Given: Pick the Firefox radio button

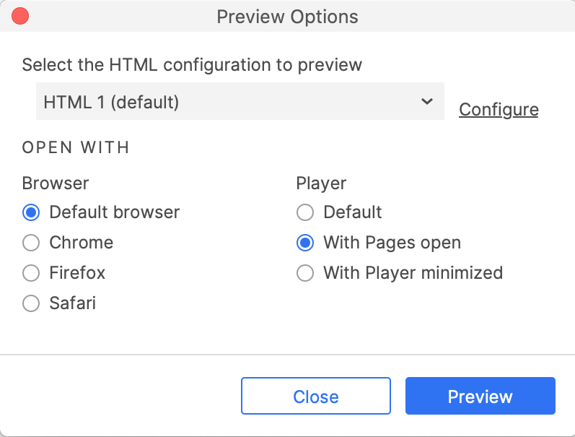Looking at the screenshot, I should 31,273.
